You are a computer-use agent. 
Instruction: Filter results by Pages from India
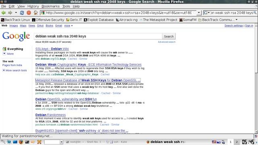point(12,65)
